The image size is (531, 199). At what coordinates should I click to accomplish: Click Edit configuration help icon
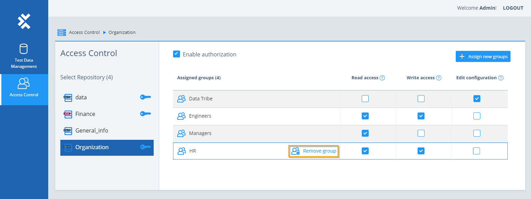[x=501, y=78]
